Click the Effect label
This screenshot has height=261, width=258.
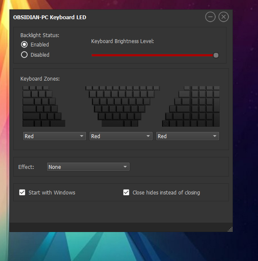(26, 167)
